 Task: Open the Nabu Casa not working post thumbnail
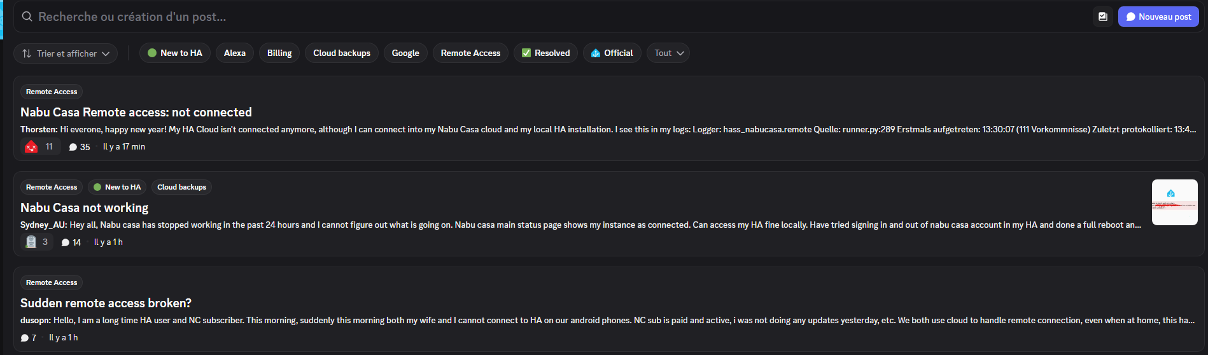(1174, 202)
